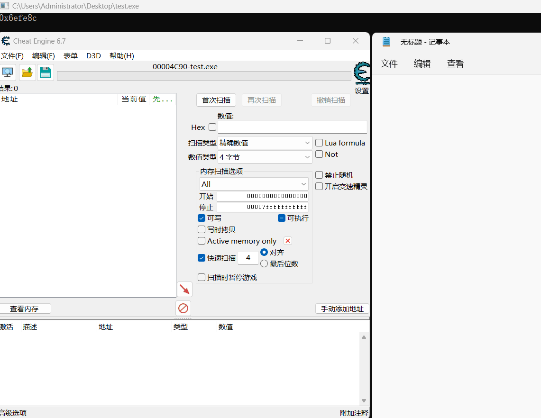The image size is (541, 418).
Task: Click the fast scan alignment value field
Action: click(248, 258)
